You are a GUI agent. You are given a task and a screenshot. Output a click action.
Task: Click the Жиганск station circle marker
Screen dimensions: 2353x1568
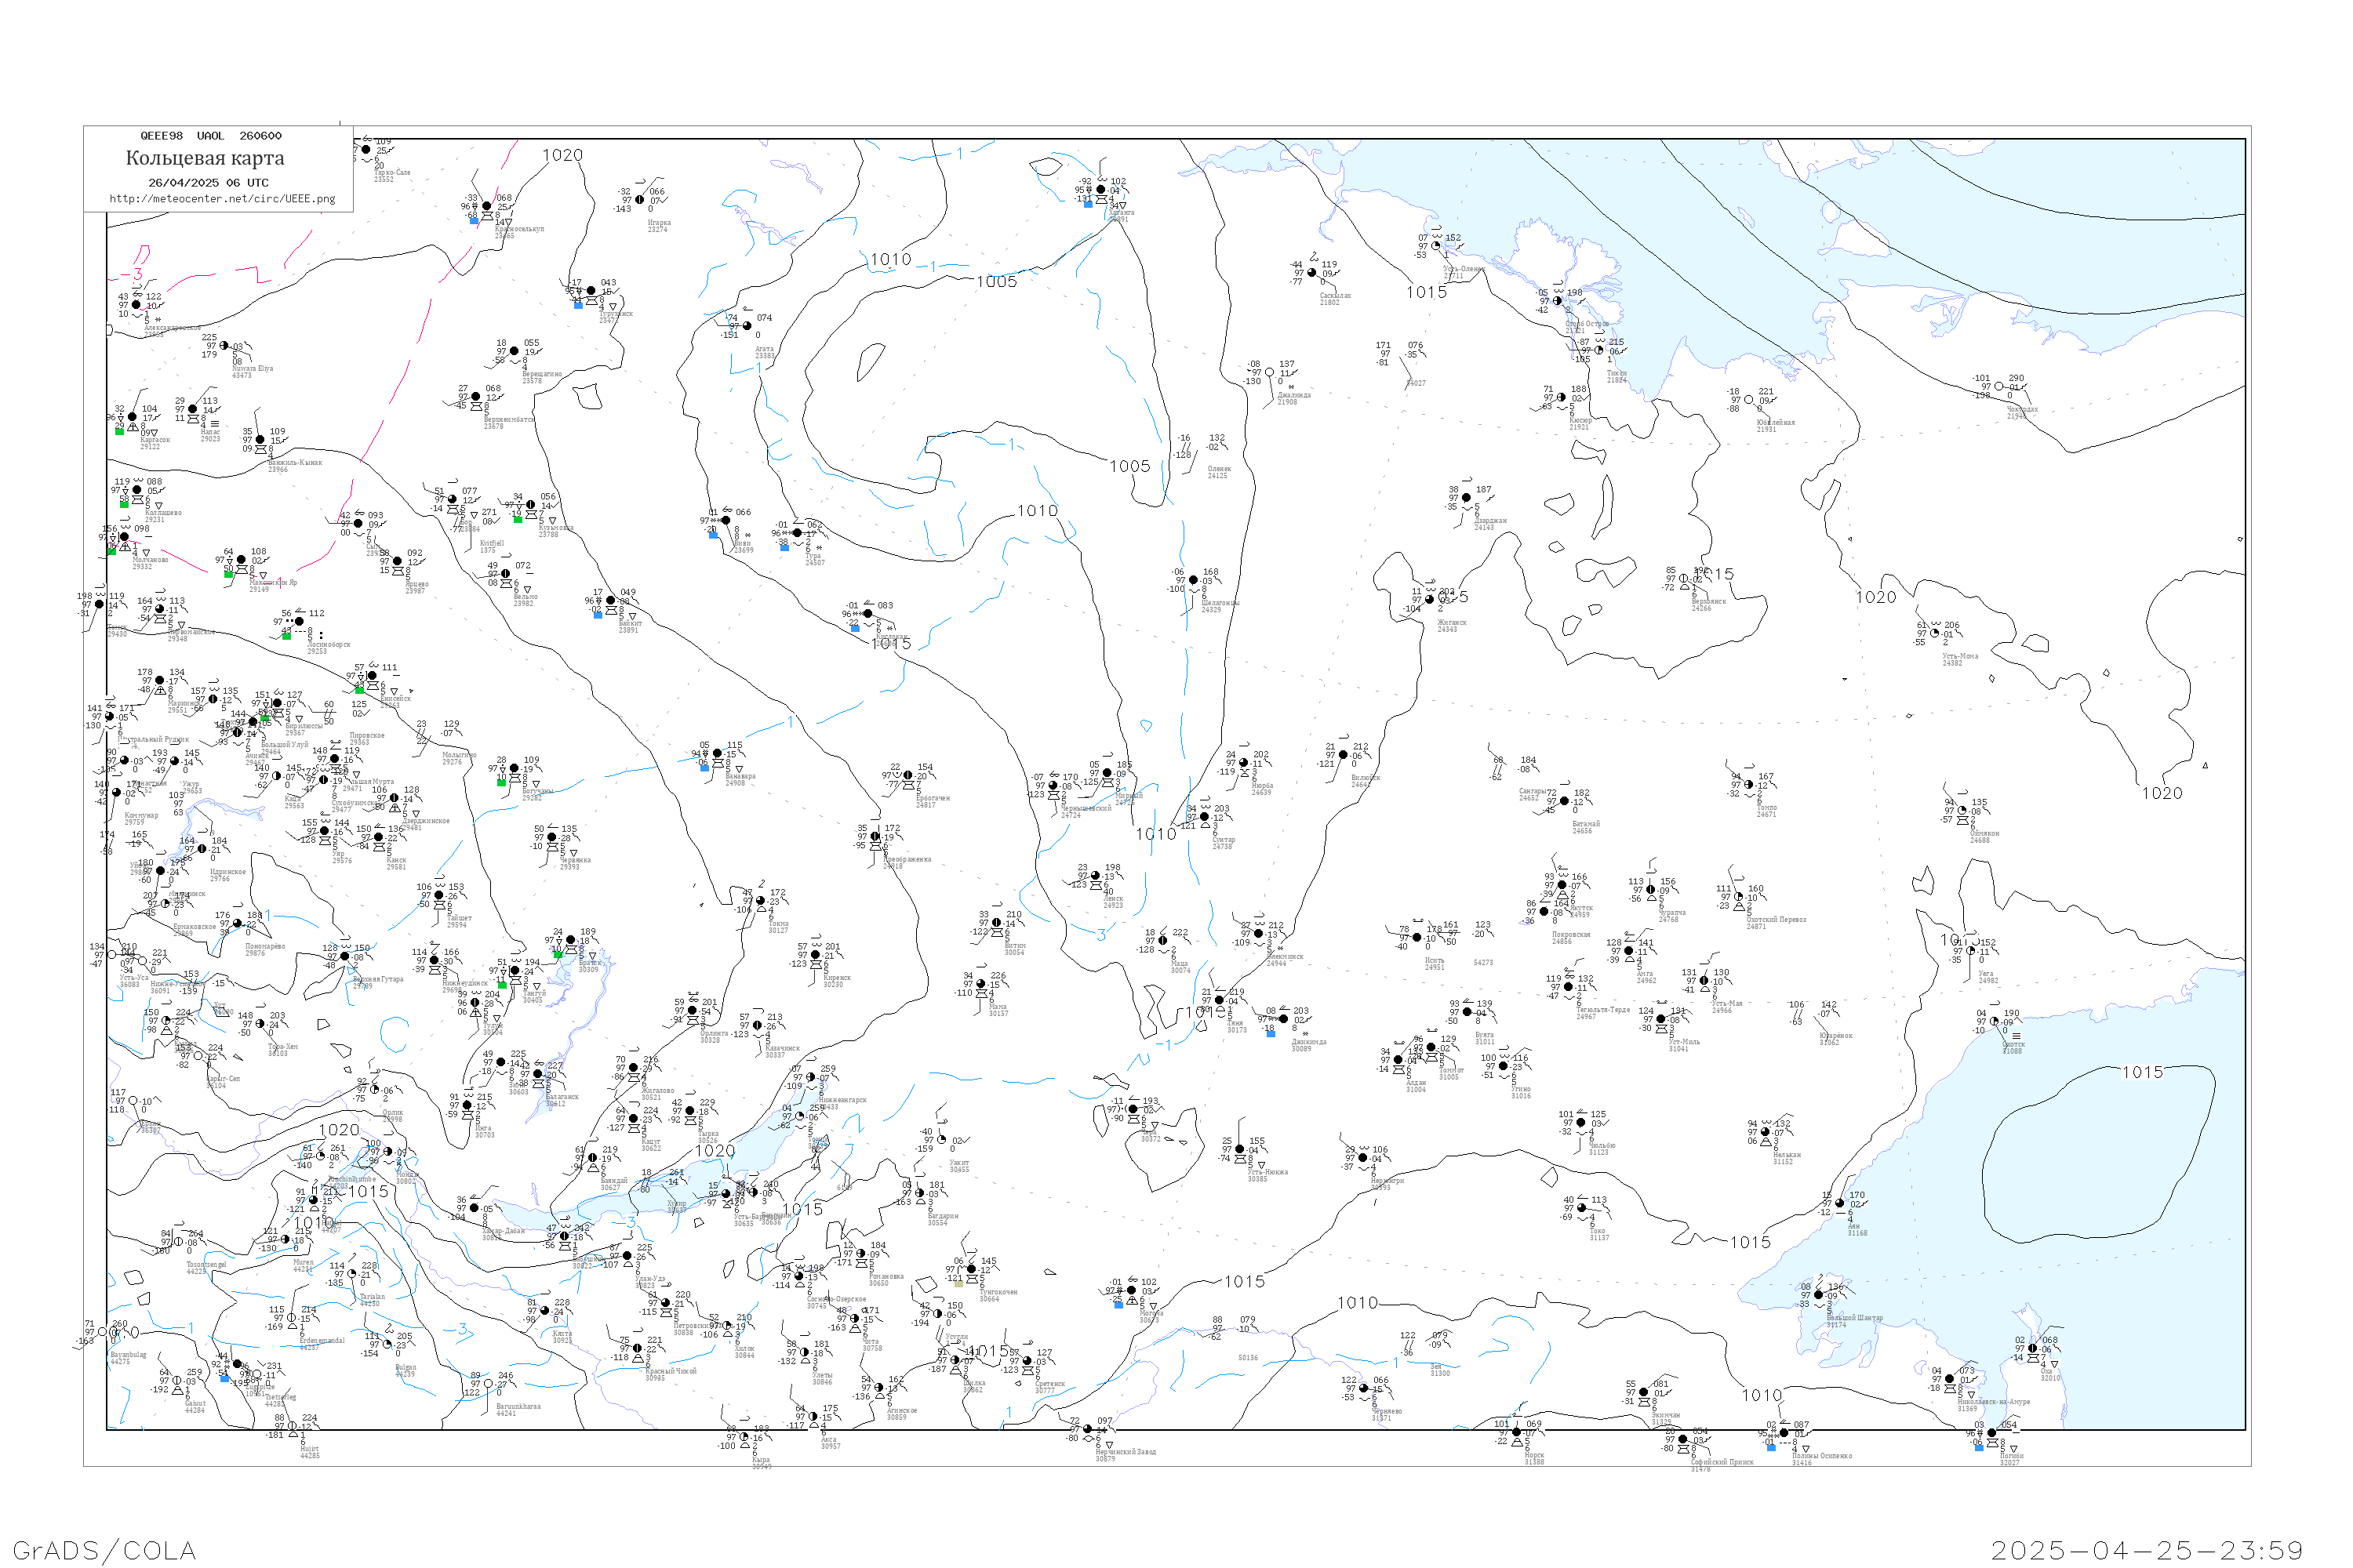[x=1430, y=600]
